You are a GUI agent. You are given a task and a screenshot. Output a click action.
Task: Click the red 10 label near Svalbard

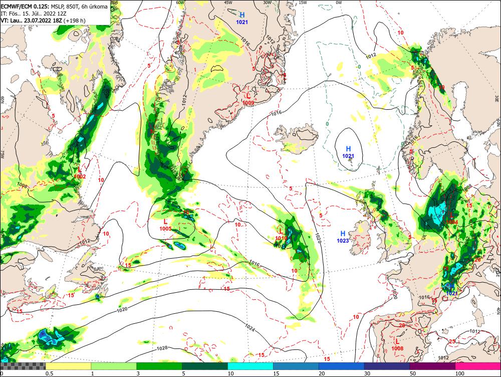(x=400, y=32)
